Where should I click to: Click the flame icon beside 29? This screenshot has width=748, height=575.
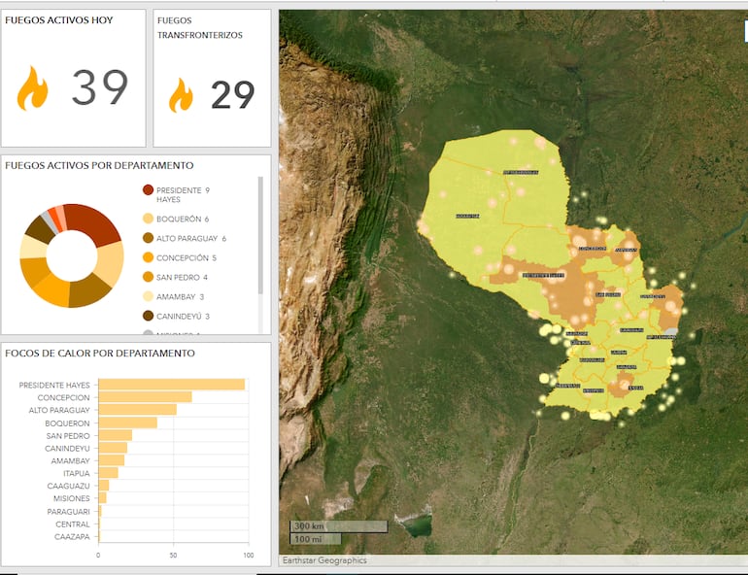[x=181, y=95]
